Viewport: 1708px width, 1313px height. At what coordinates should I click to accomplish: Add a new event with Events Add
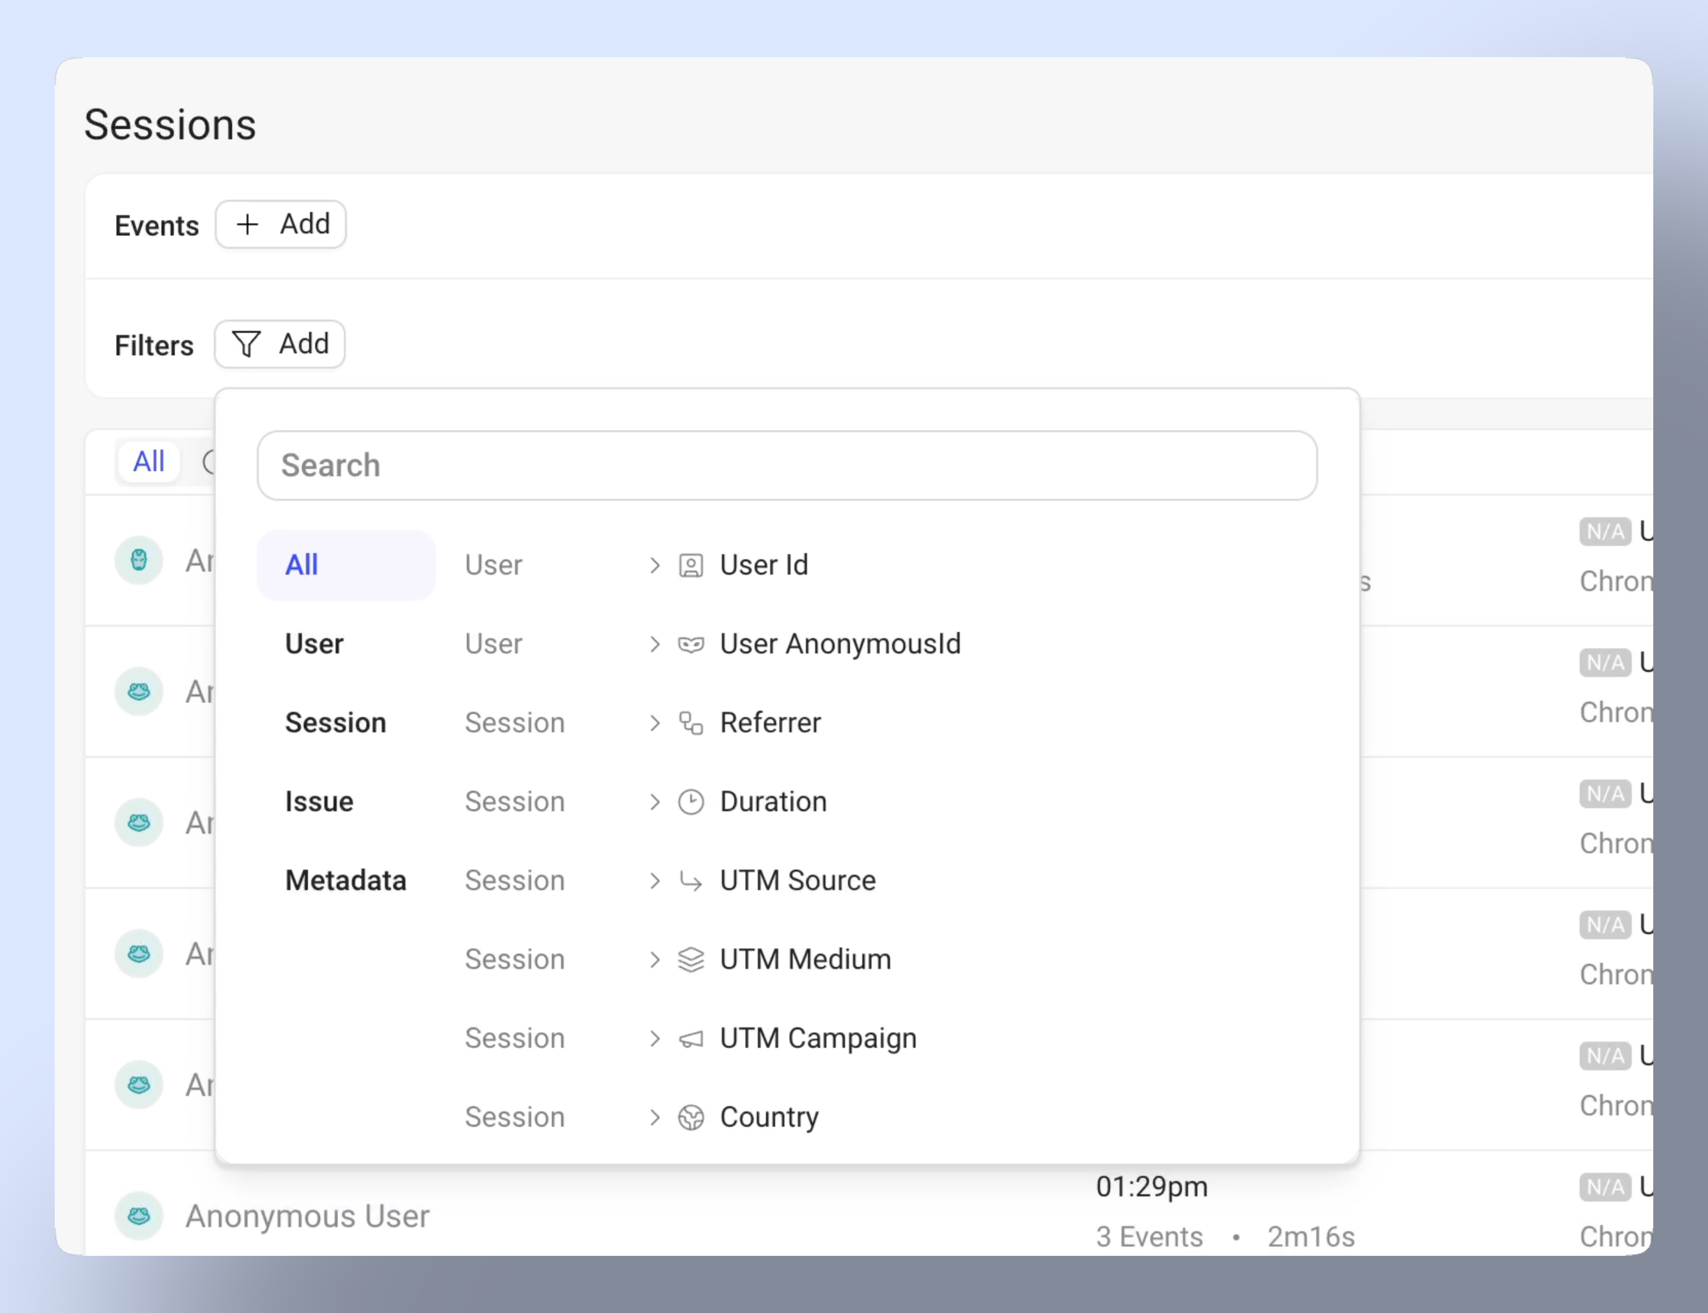281,224
